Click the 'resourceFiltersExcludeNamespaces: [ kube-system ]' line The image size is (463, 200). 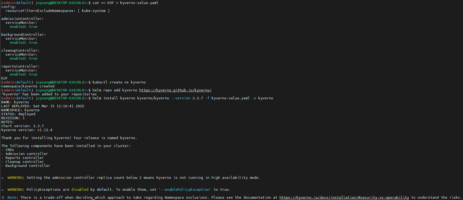[58, 11]
